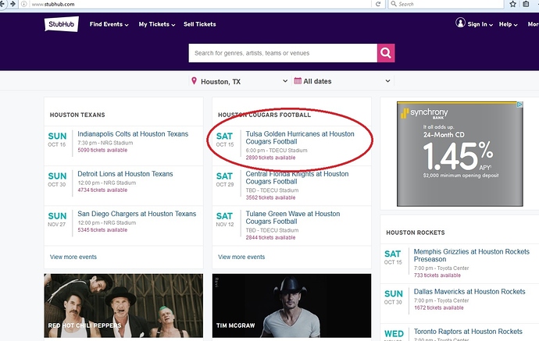The image size is (539, 341).
Task: Open Tulsa Golden Hurricanes at Houston Cougars event
Action: coord(300,137)
